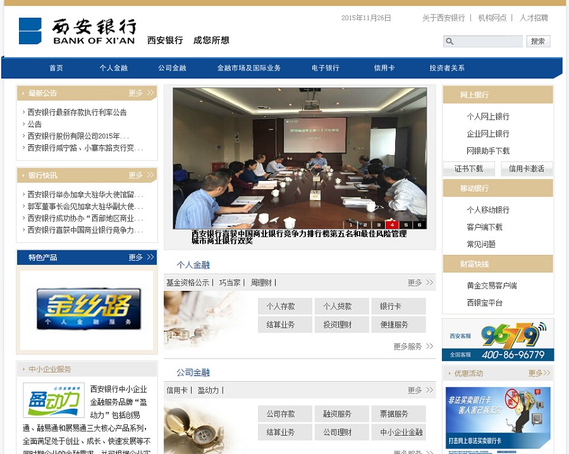Select slide 5 in the carousel
The height and width of the screenshot is (454, 569).
[x=406, y=224]
